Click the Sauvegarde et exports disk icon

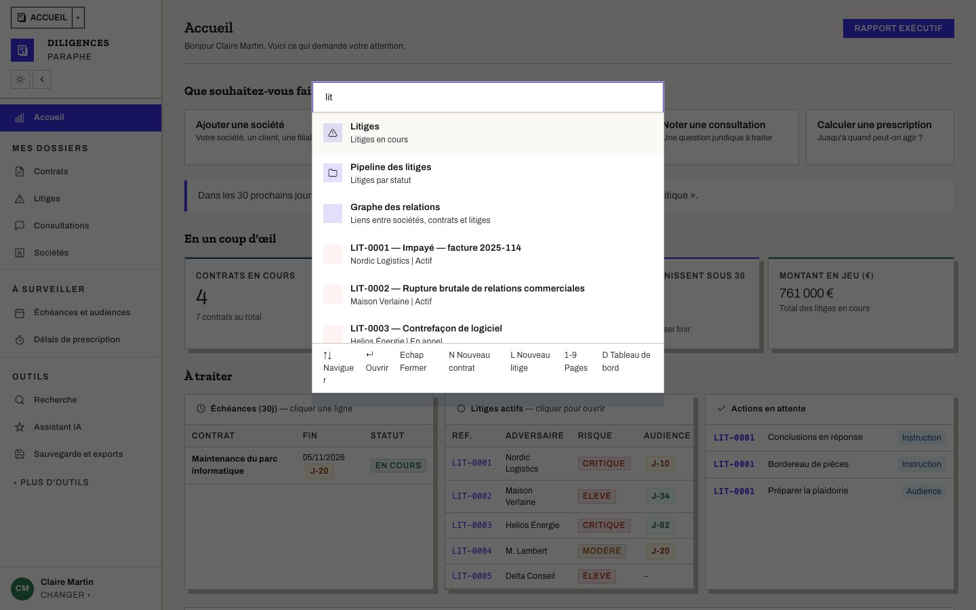(x=20, y=454)
